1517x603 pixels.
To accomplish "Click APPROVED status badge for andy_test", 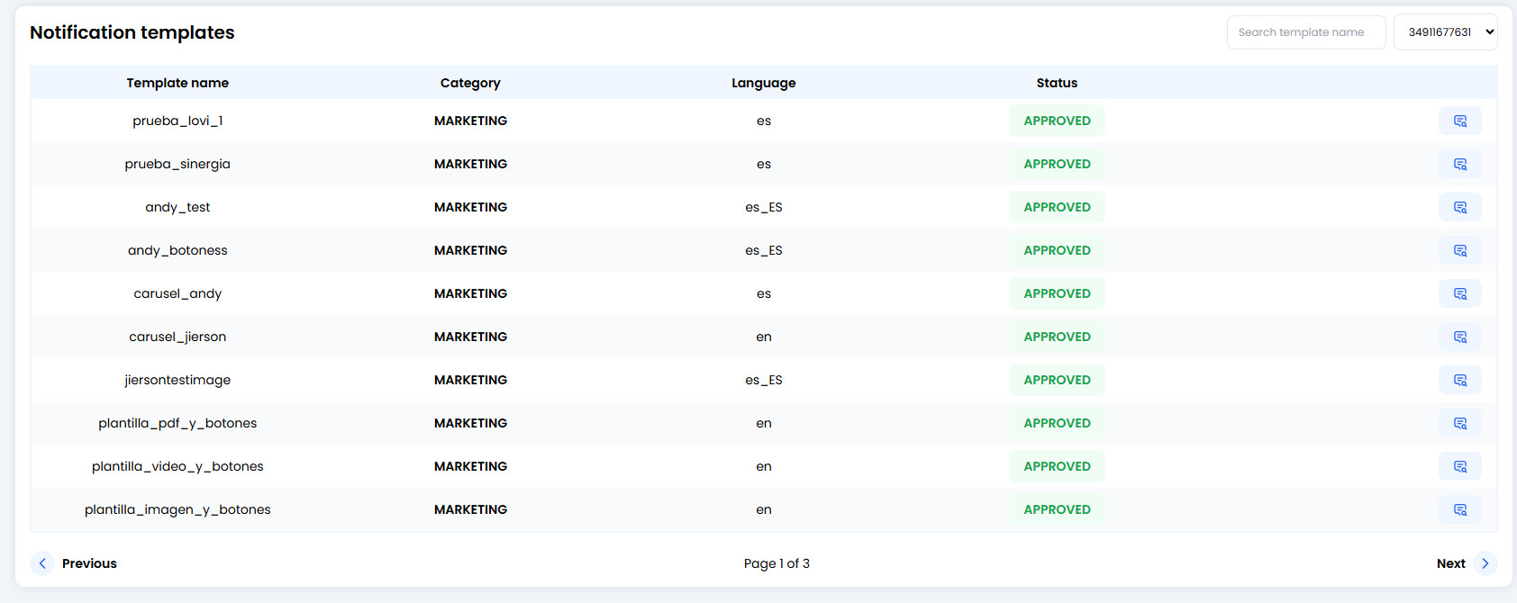I will point(1057,207).
